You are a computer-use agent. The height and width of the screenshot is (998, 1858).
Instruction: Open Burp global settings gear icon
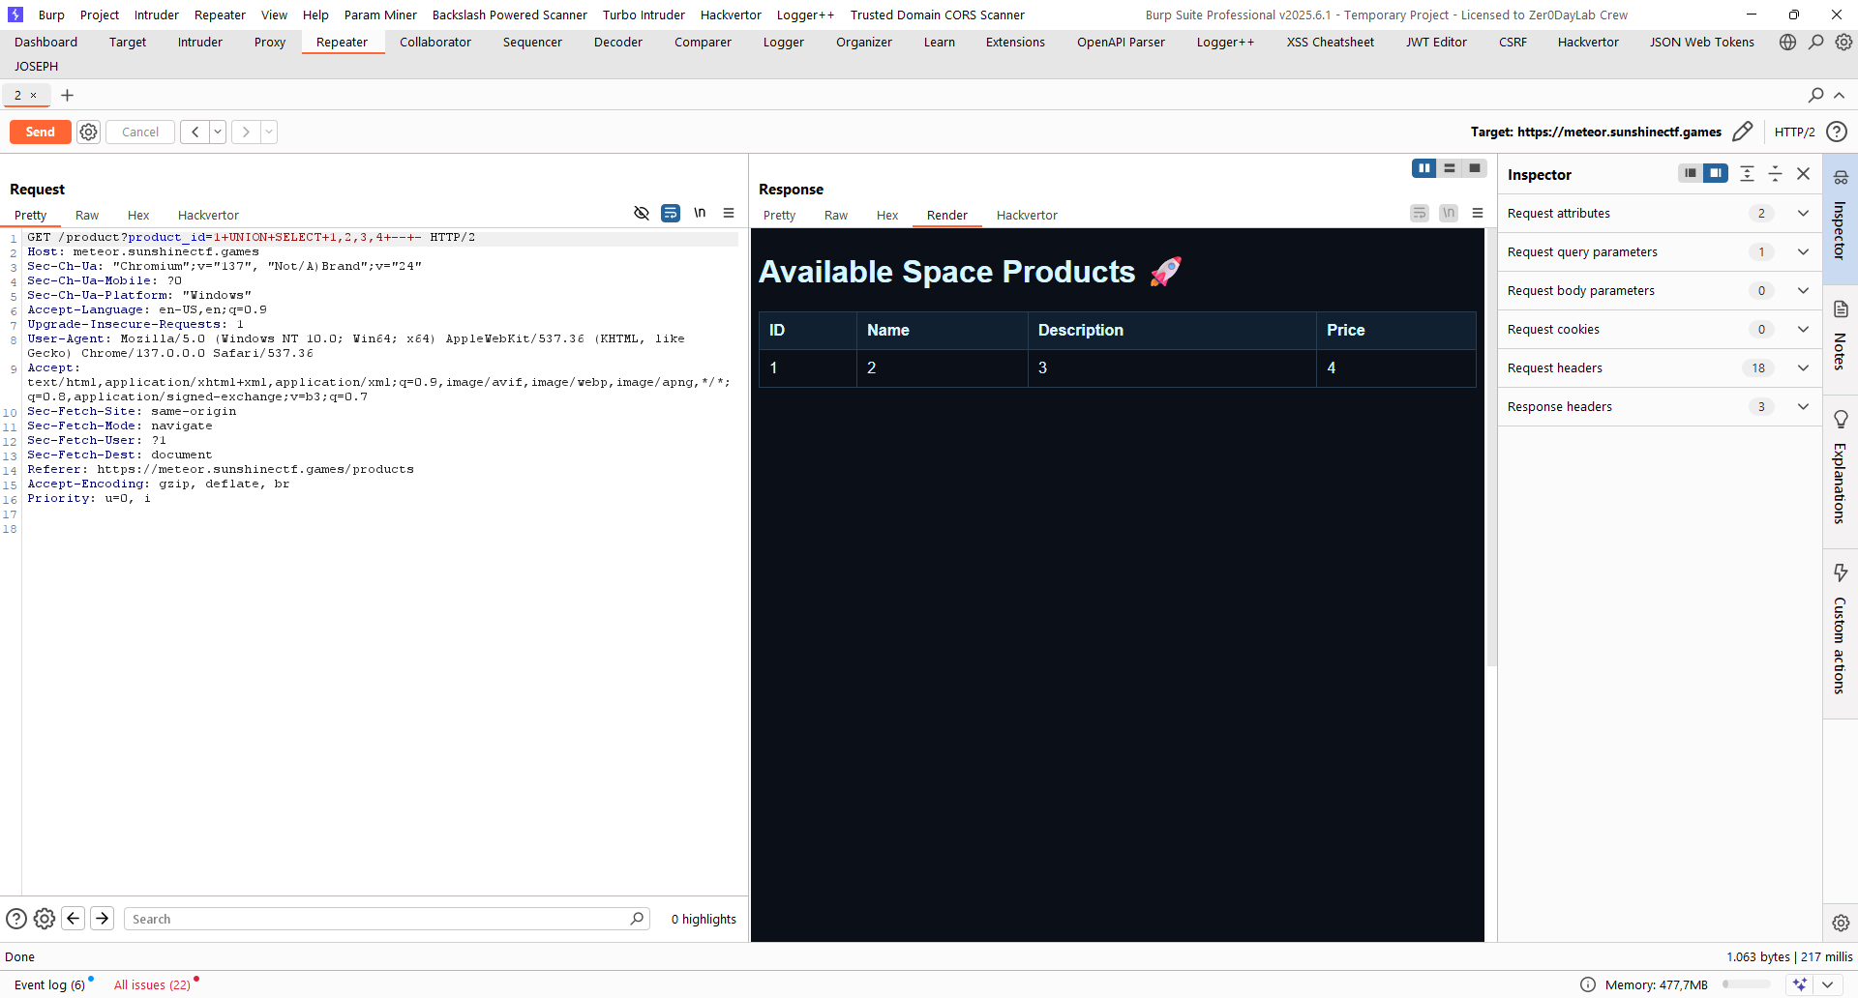[x=1844, y=42]
